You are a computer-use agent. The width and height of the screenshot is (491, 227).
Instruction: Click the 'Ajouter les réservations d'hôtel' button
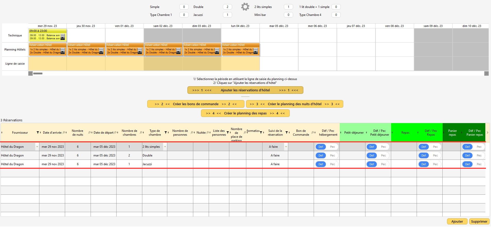pyautogui.click(x=245, y=90)
